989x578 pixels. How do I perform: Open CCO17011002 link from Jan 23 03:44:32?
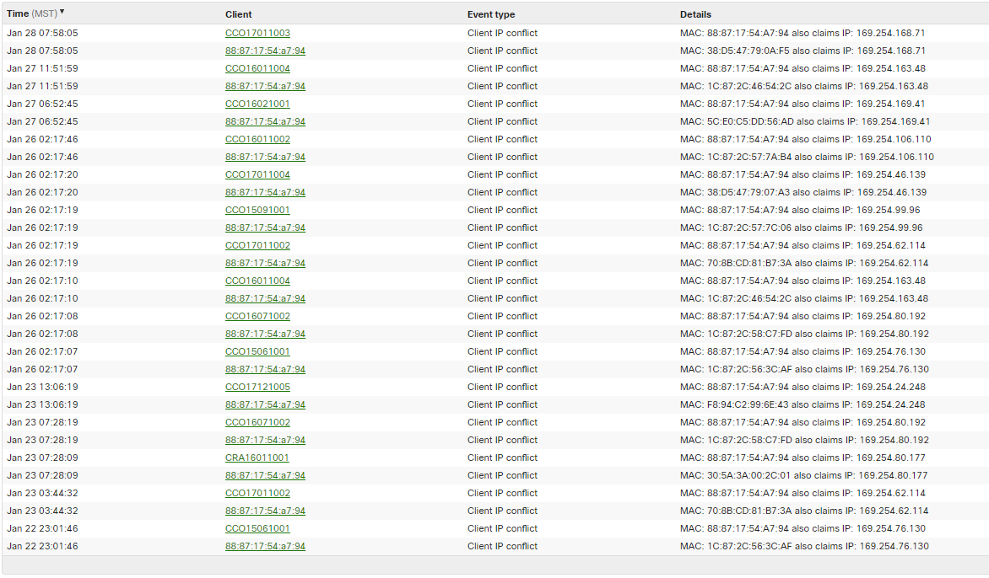coord(257,493)
